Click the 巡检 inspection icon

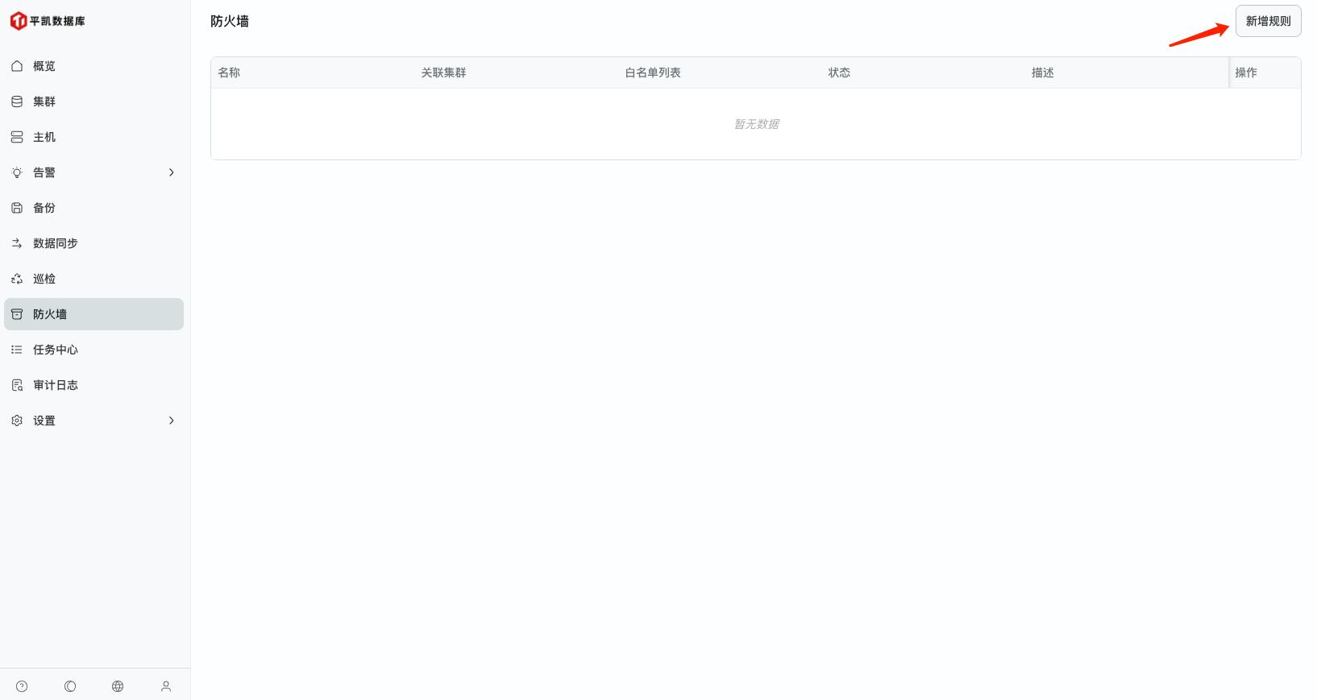coord(17,279)
